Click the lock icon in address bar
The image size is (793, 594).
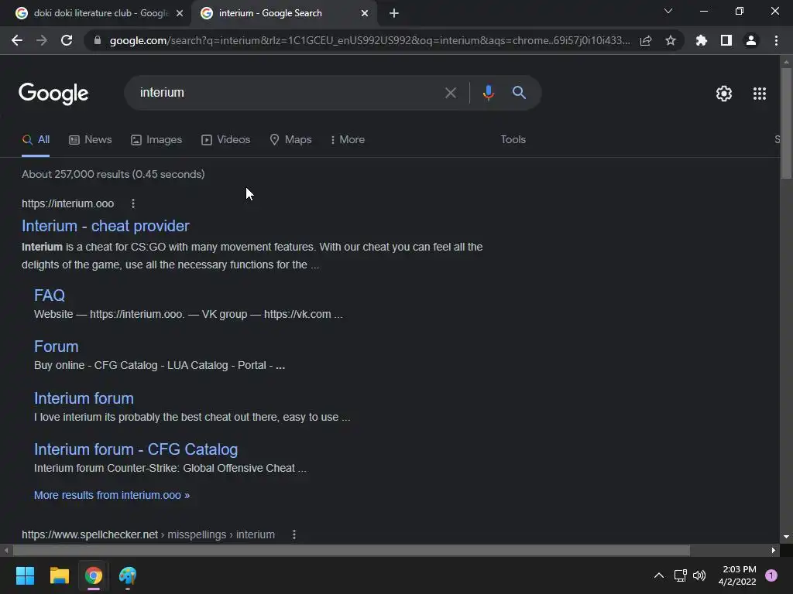tap(98, 40)
